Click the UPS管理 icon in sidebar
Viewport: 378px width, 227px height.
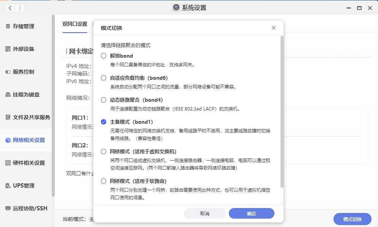click(x=8, y=186)
